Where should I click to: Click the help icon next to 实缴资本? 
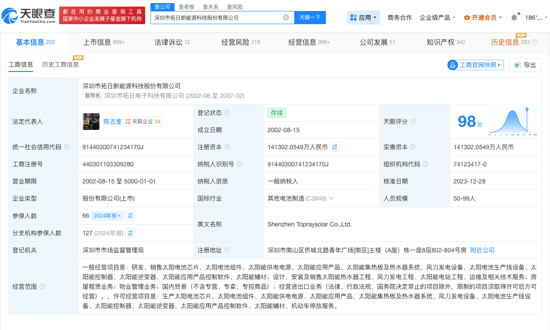pos(413,147)
